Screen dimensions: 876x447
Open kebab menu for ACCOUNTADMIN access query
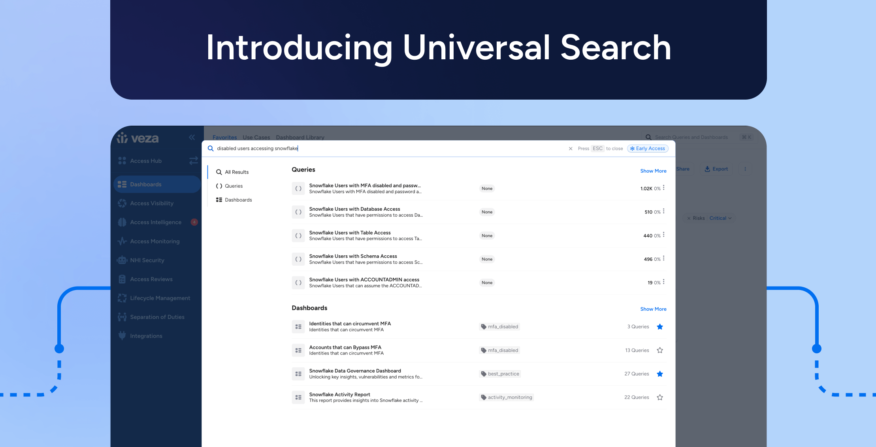[664, 282]
